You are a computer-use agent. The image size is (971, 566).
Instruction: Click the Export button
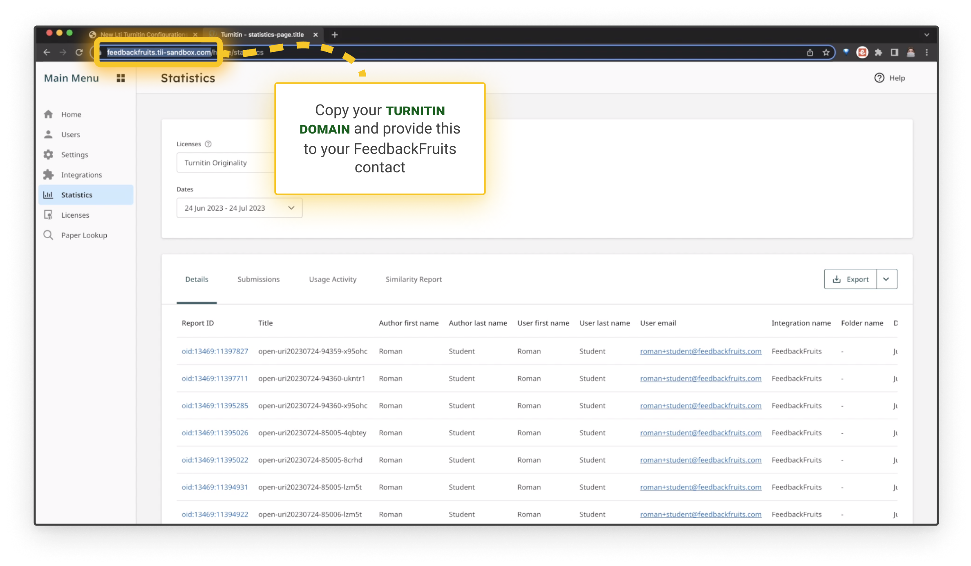coord(850,279)
